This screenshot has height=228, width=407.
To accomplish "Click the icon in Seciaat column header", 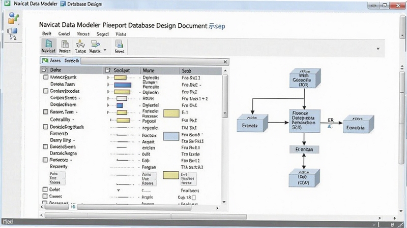I will coord(108,70).
